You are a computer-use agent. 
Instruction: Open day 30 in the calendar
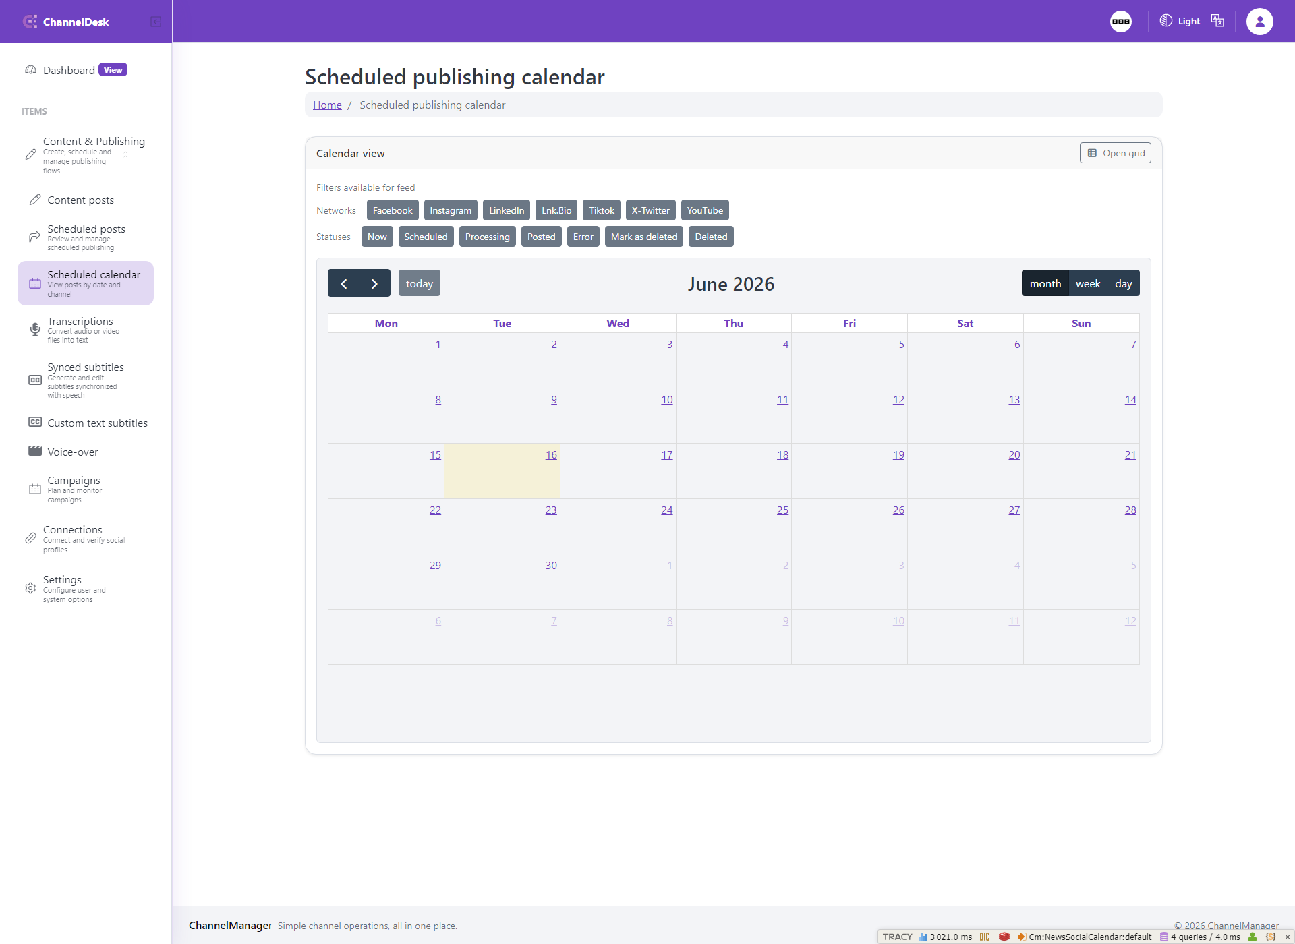click(551, 566)
